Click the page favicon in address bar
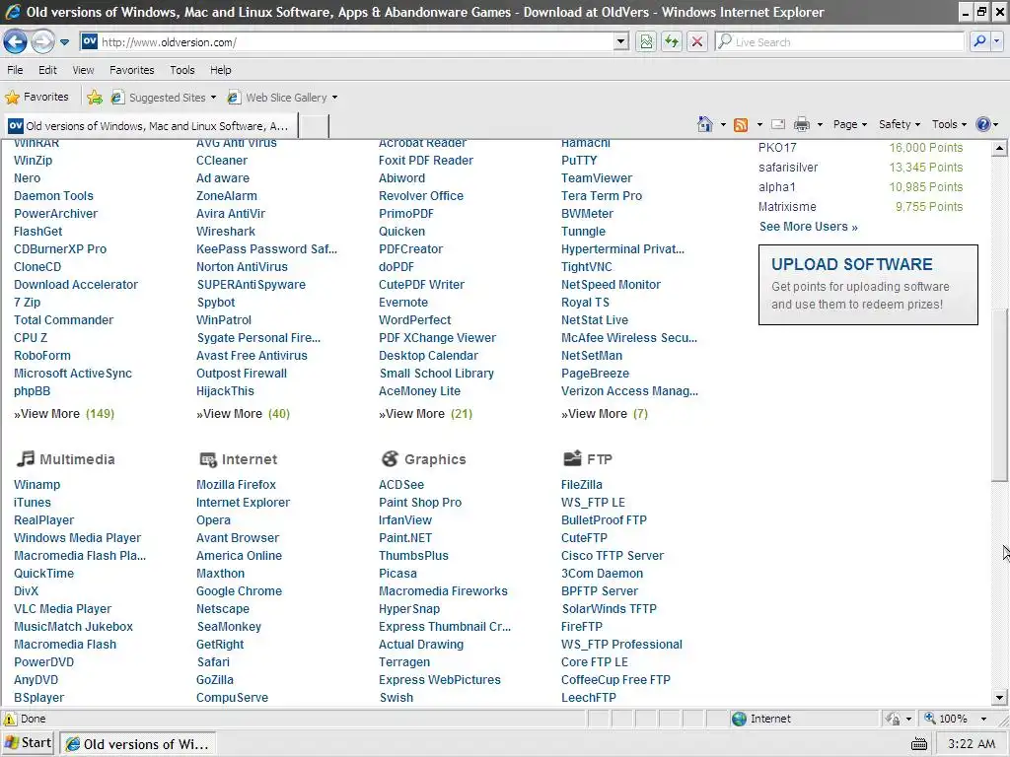Image resolution: width=1010 pixels, height=757 pixels. click(90, 41)
